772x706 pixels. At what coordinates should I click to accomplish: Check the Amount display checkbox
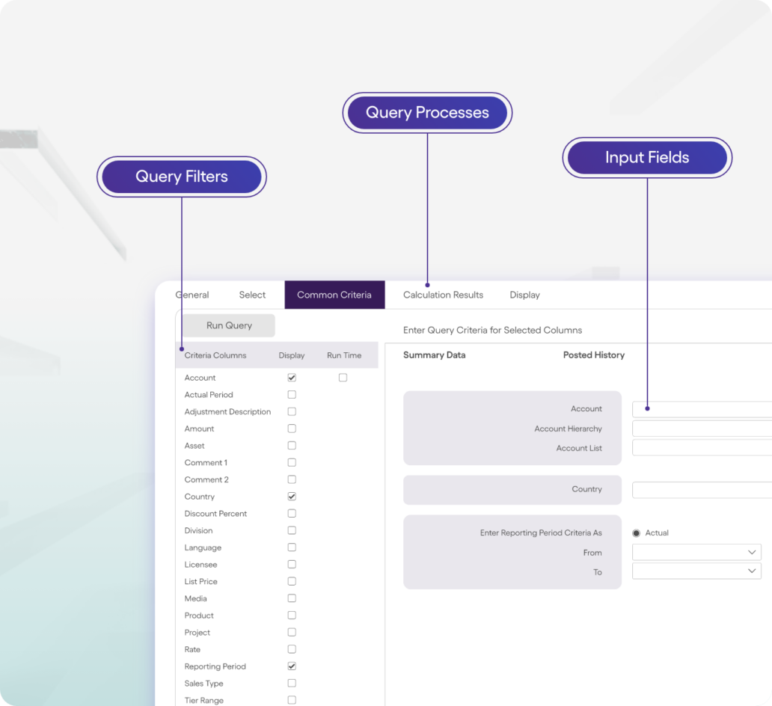[x=292, y=429]
